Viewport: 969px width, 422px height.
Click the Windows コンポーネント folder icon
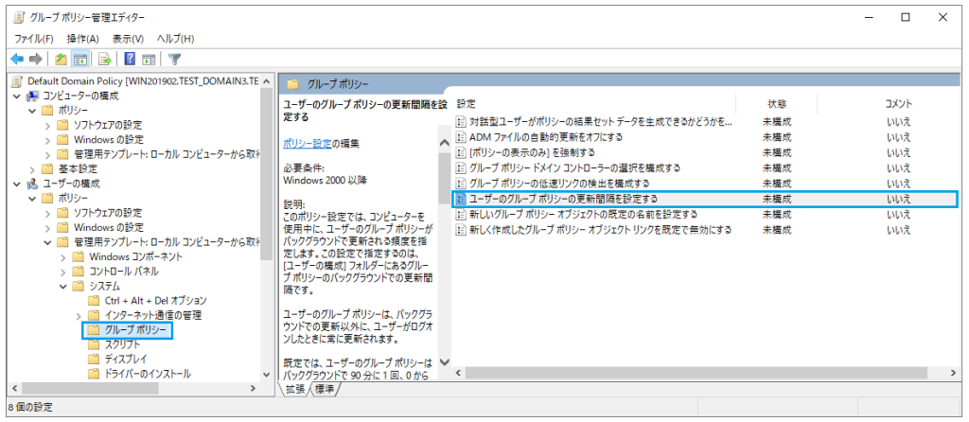click(x=78, y=256)
